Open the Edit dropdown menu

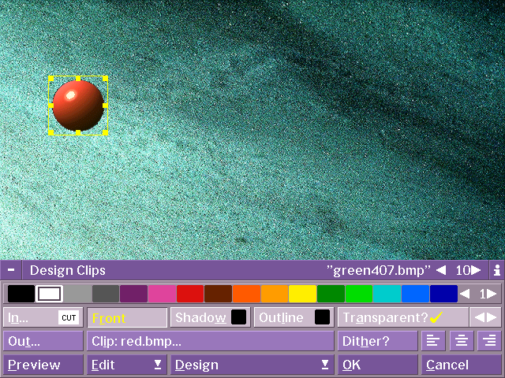pos(125,365)
